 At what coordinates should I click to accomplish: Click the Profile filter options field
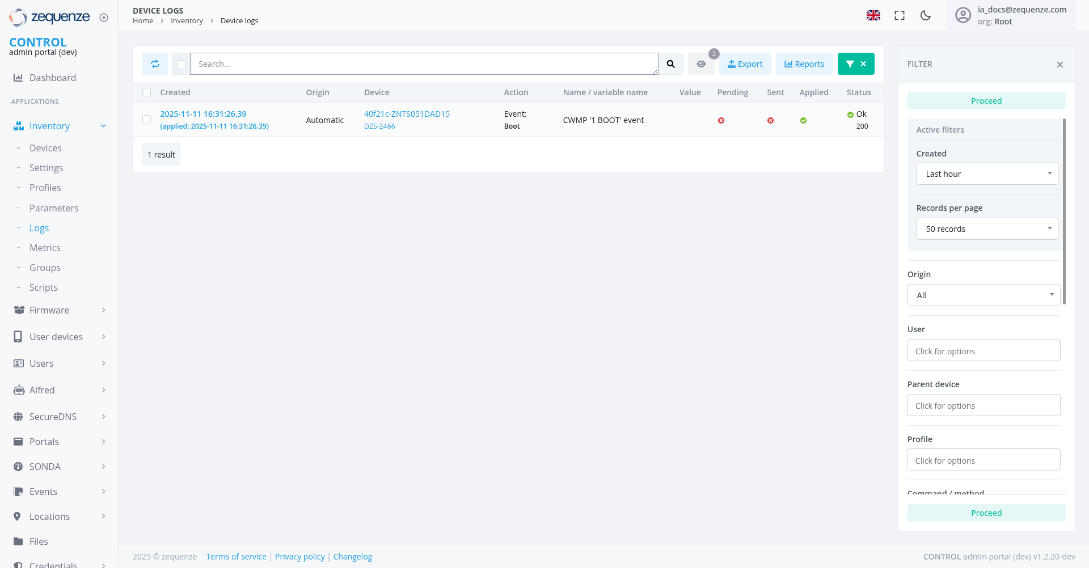click(984, 460)
